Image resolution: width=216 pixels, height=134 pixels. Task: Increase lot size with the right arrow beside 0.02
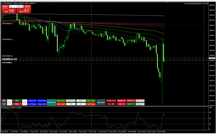pyautogui.click(x=22, y=7)
